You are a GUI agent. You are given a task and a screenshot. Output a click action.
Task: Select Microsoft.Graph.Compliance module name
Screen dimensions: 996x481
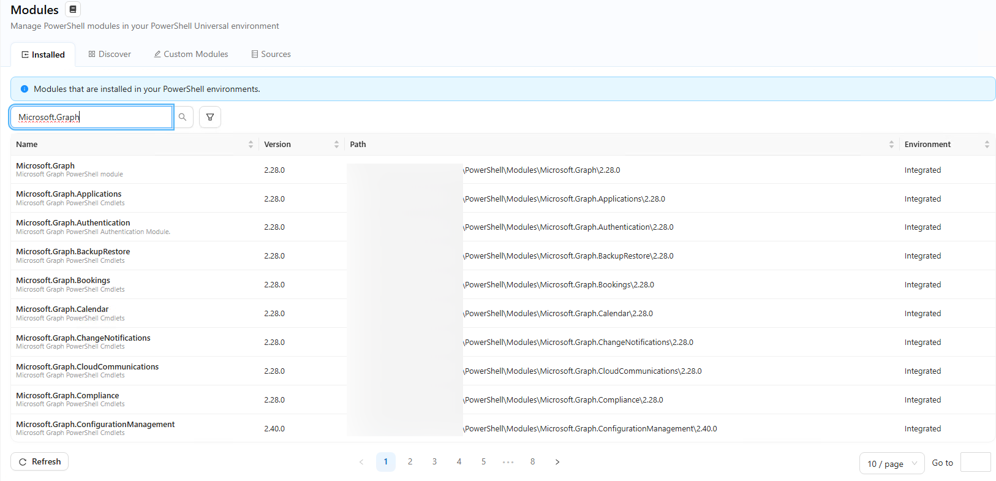tap(67, 396)
